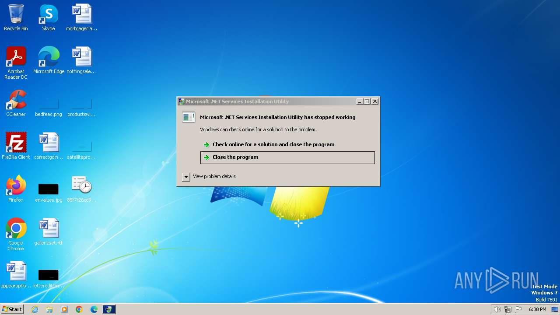
Task: Launch the FileZilla Client shortcut
Action: [x=16, y=147]
